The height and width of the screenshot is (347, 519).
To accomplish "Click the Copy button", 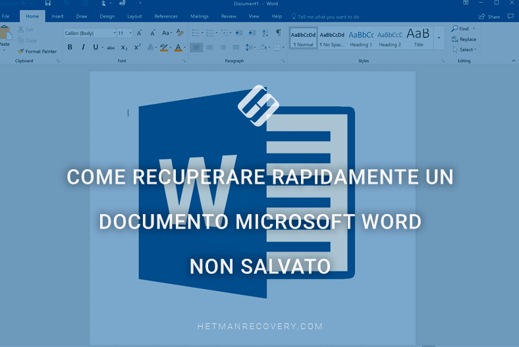I will pos(27,40).
